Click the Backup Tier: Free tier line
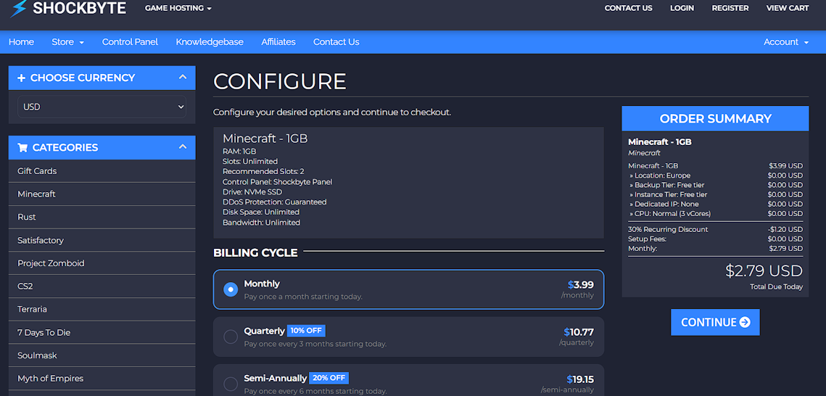Image resolution: width=826 pixels, height=396 pixels. tap(715, 186)
